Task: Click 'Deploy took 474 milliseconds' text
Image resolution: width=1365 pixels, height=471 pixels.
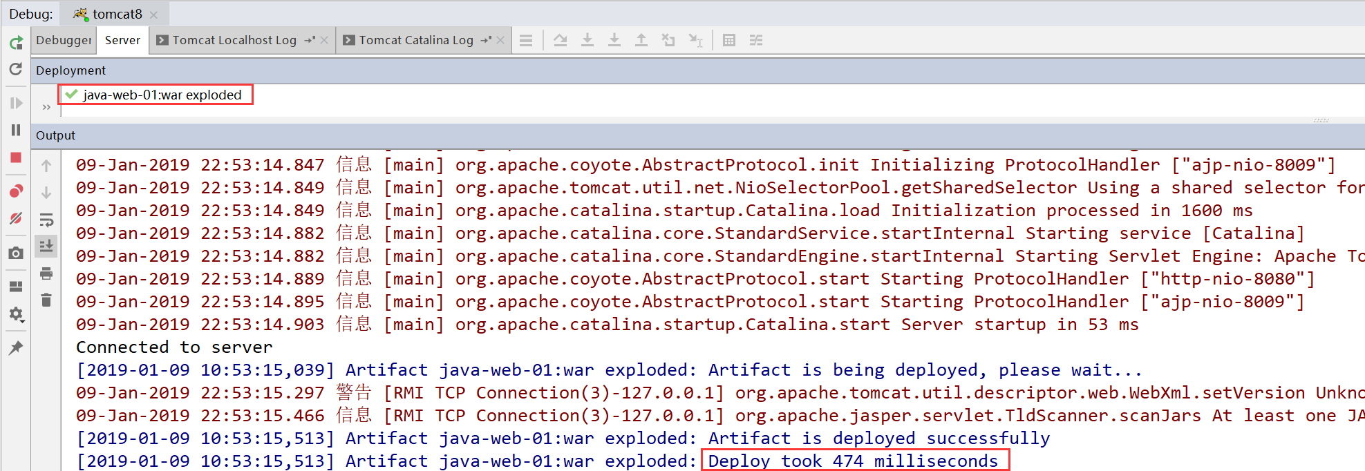Action: 854,461
